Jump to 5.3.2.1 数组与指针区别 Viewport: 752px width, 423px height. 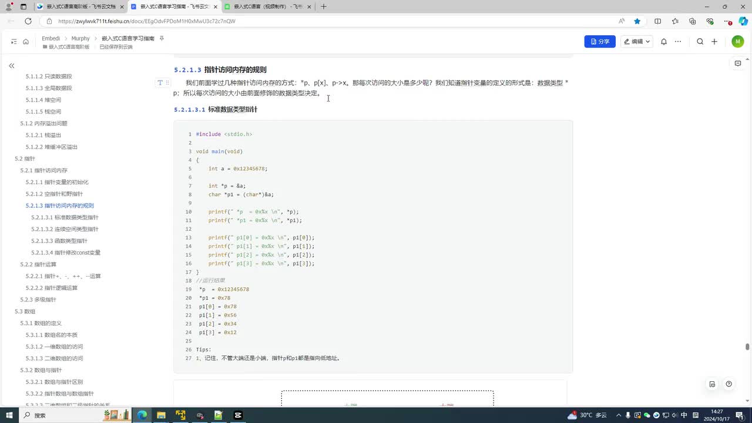[x=54, y=382]
